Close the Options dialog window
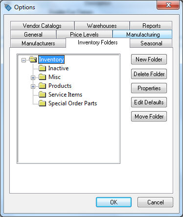This screenshot has width=183, height=217. click(168, 5)
